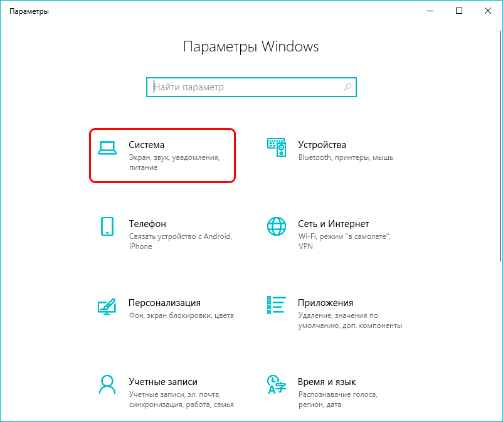
Task: Open the Система laptop icon
Action: [107, 148]
